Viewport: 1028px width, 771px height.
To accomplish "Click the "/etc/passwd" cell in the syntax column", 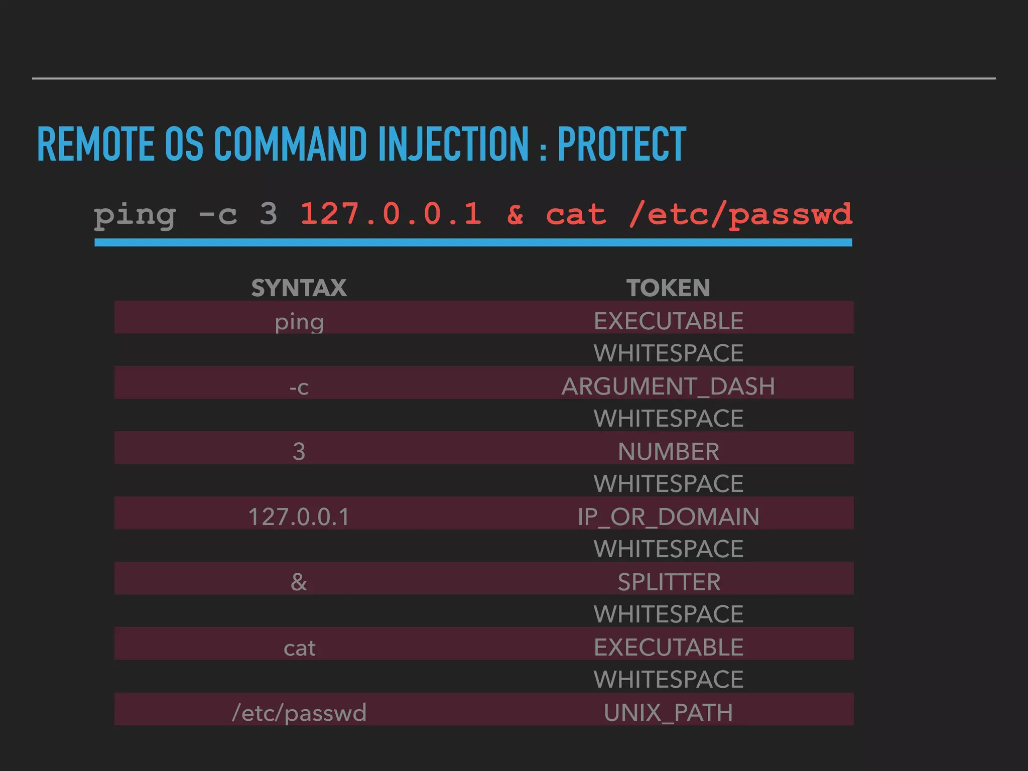I will [299, 713].
